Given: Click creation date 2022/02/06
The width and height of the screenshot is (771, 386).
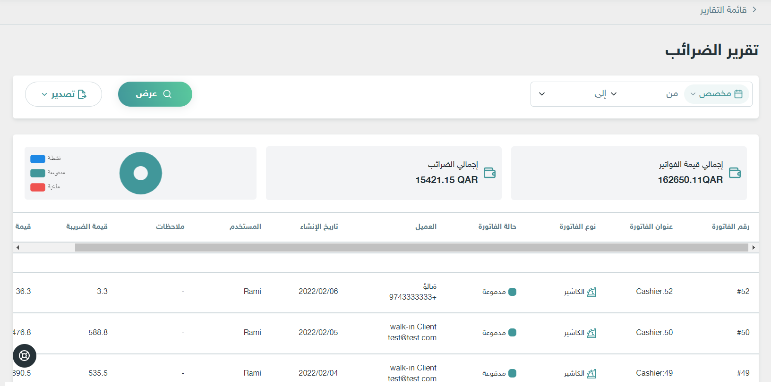Looking at the screenshot, I should pyautogui.click(x=318, y=292).
